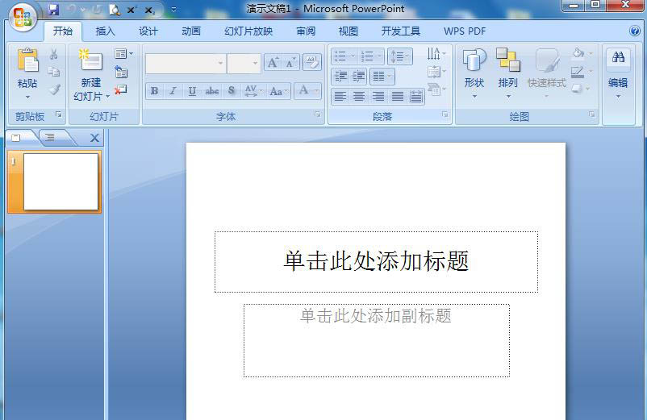647x420 pixels.
Task: Open the WPS PDF ribbon tab
Action: click(465, 31)
